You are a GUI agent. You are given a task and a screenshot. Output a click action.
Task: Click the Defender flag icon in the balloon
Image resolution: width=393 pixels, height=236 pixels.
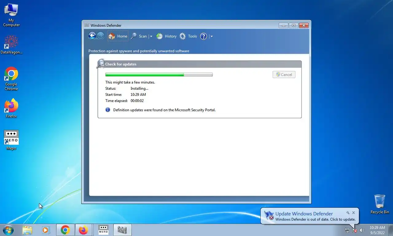pos(269,215)
